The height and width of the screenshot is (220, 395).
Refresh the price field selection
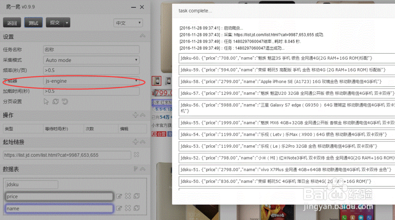(x=137, y=196)
